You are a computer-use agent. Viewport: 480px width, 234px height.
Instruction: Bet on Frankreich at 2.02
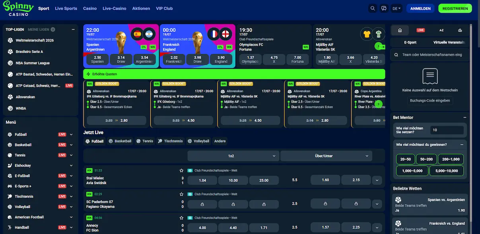pos(174,59)
